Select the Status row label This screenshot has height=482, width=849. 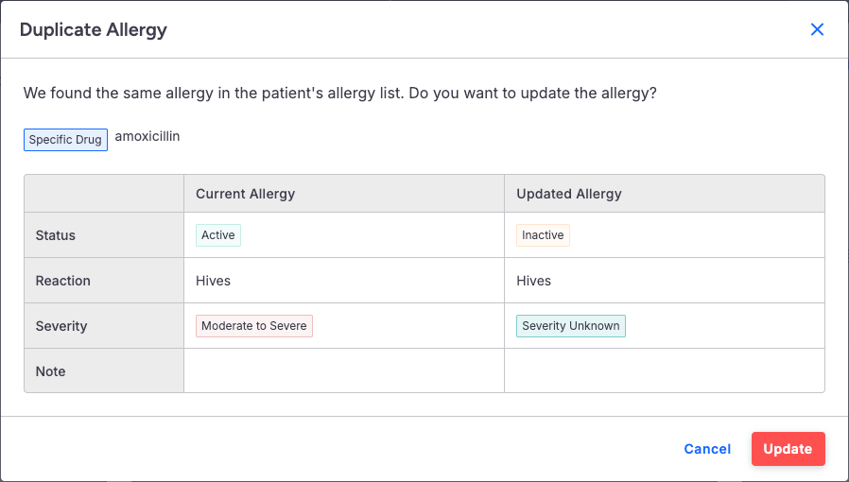(56, 235)
